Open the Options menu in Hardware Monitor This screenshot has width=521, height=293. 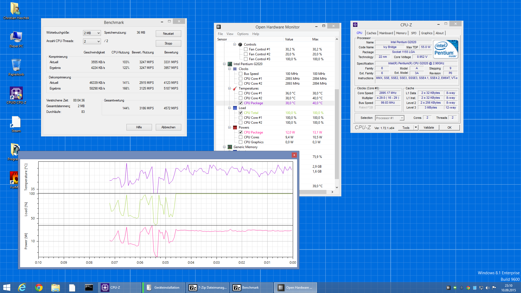(243, 34)
